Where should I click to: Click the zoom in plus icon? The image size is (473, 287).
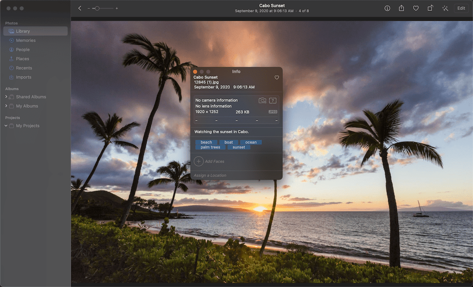point(117,8)
